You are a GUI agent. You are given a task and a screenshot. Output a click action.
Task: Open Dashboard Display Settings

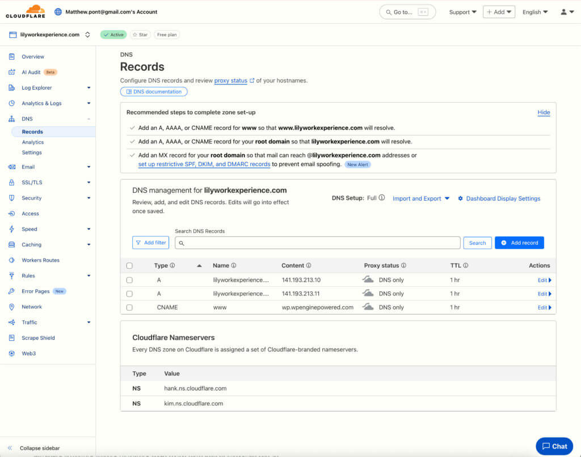tap(499, 198)
